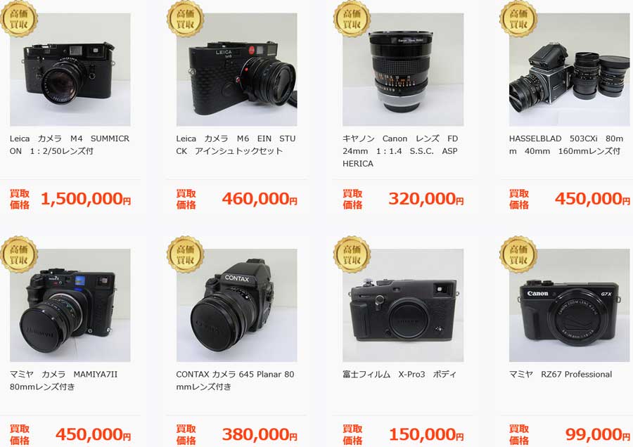Open the Leica M6 EIN STUCK photo
The image size is (633, 447).
pos(236,70)
